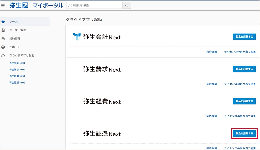Click the contract management document icon
The height and width of the screenshot is (150, 260).
(x=3, y=39)
